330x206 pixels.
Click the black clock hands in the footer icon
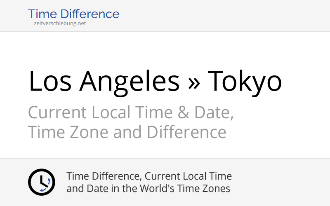pos(43,181)
